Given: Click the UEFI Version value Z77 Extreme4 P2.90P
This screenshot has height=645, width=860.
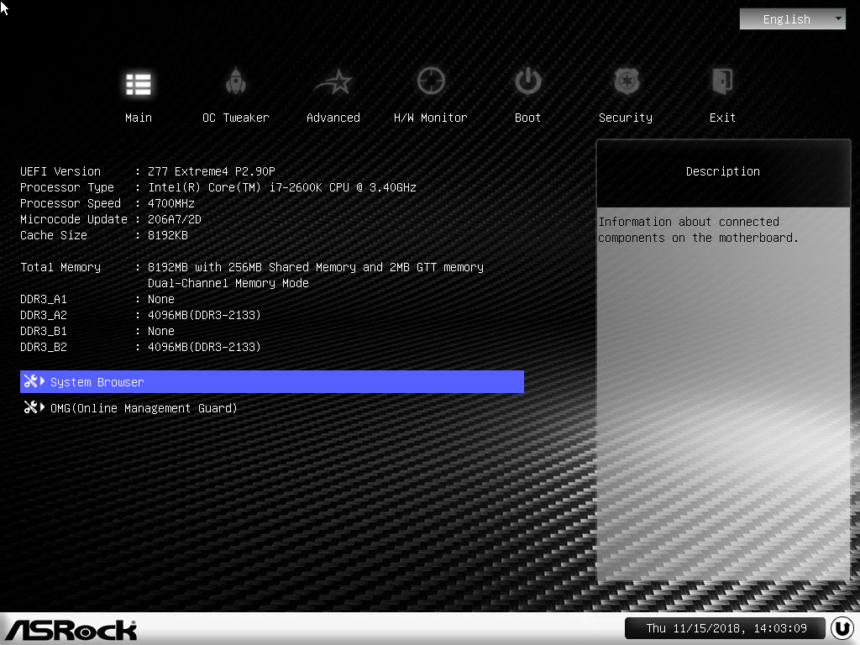Looking at the screenshot, I should 211,171.
